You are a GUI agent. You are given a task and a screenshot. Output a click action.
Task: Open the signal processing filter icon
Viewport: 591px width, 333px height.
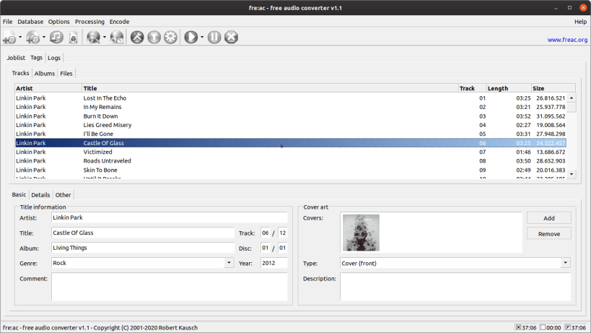click(154, 37)
